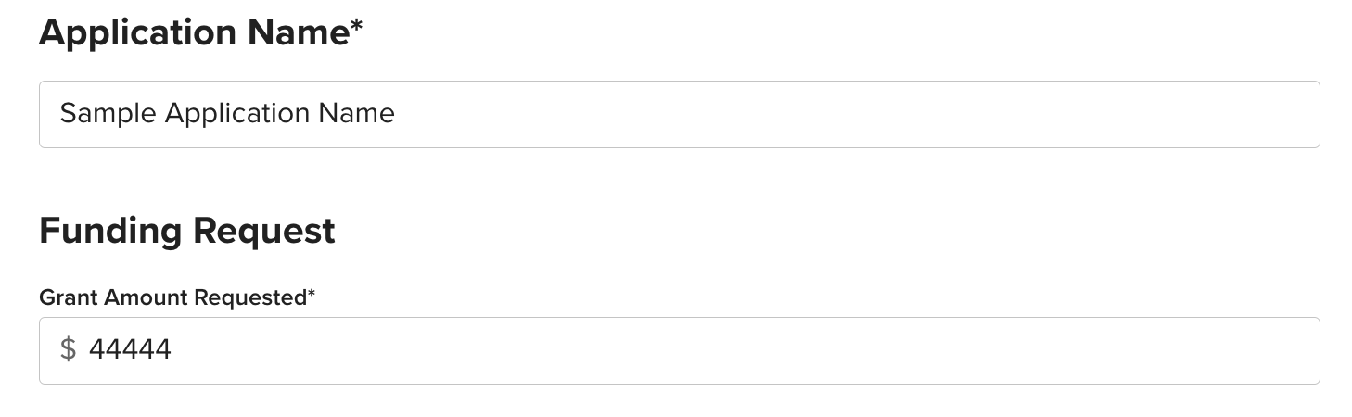Click the word "Name" ending the input text

tap(356, 113)
